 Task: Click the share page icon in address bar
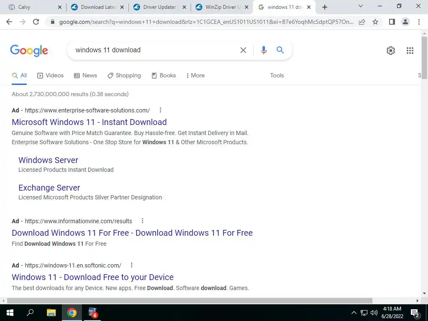tap(362, 22)
